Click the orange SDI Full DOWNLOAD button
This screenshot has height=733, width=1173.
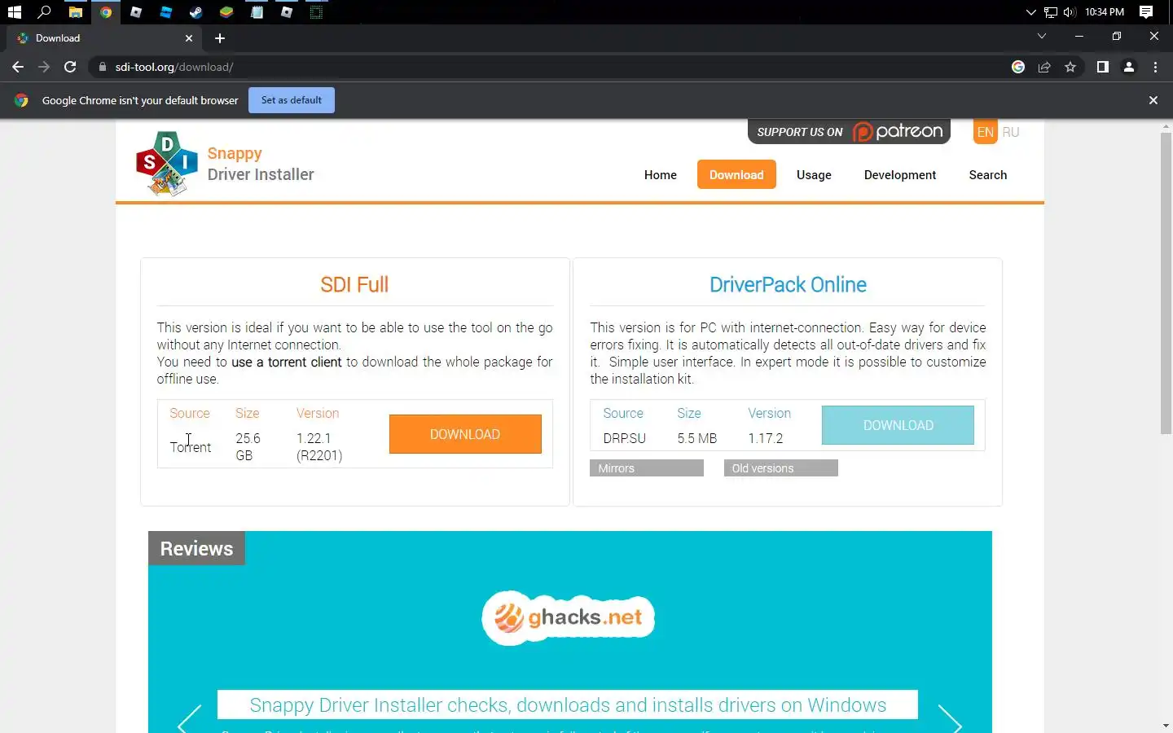[x=465, y=434]
